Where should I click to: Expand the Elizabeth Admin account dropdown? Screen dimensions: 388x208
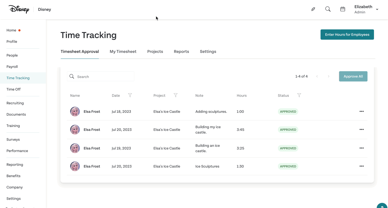click(x=366, y=9)
